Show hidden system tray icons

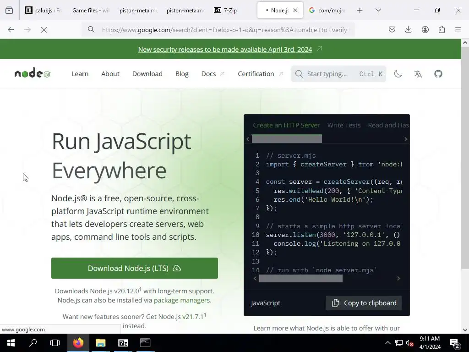point(387,343)
